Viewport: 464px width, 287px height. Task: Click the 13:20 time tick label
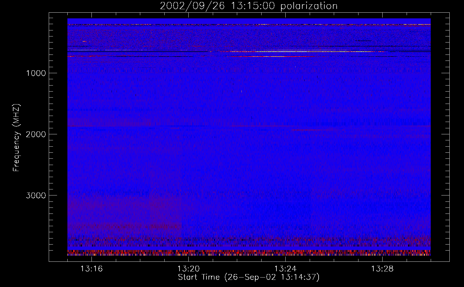pyautogui.click(x=188, y=269)
